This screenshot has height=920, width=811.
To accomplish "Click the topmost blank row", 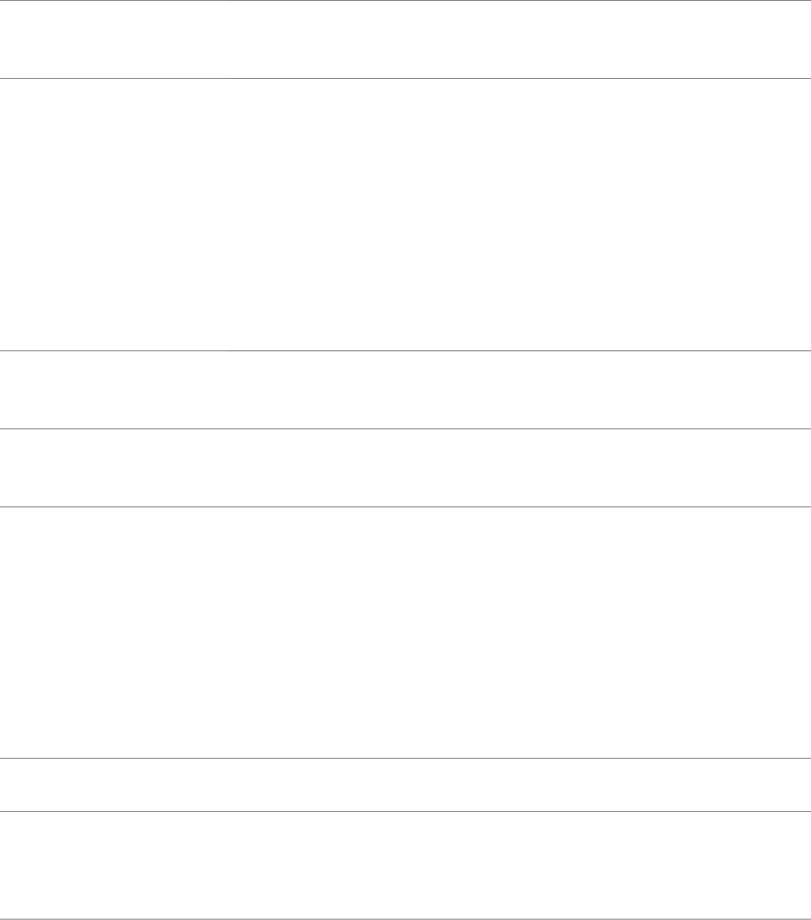I will click(x=405, y=39).
